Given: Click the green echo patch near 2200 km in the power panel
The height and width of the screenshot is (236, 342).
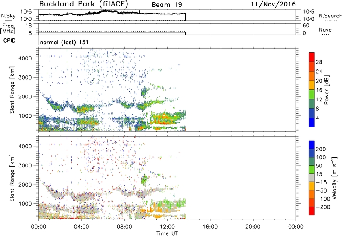Looking at the screenshot, I should pyautogui.click(x=144, y=92).
